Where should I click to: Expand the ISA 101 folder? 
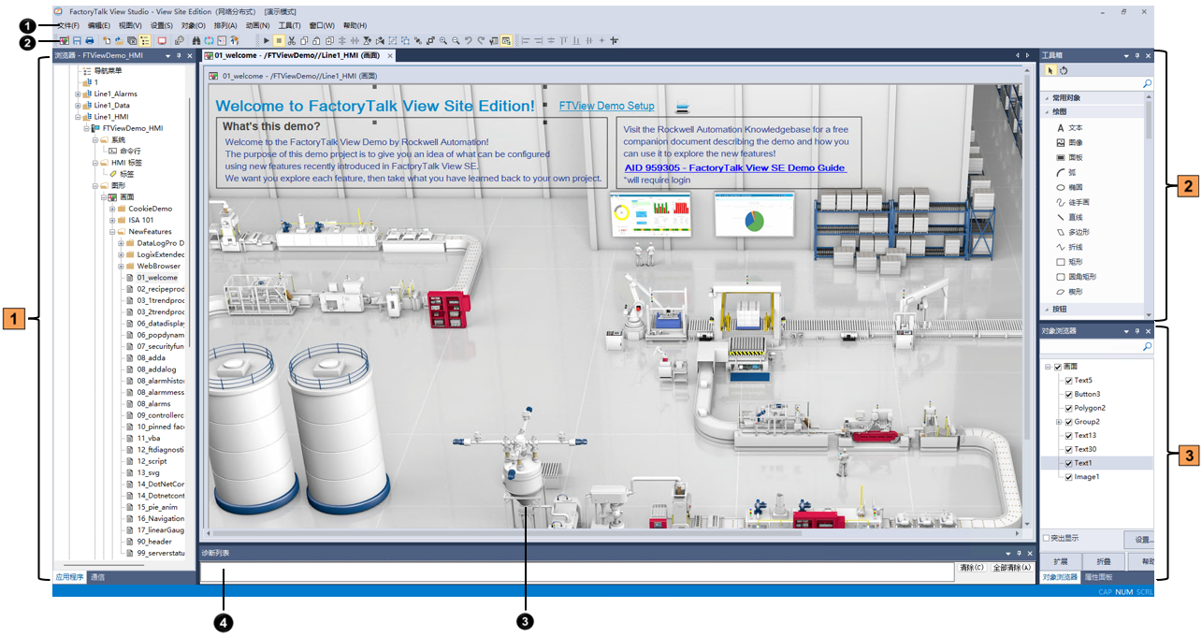[111, 220]
